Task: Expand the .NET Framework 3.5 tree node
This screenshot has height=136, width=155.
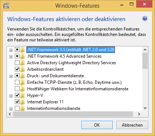Action: click(11, 50)
